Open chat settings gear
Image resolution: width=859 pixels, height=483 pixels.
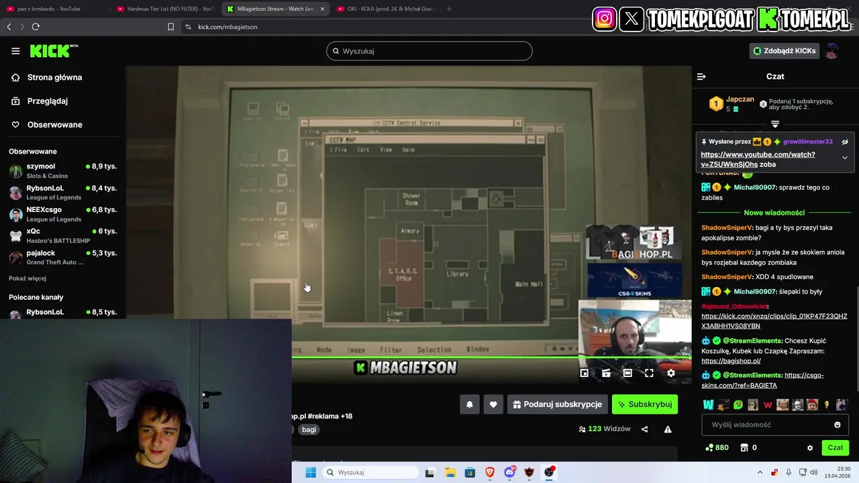point(810,448)
